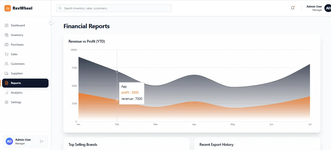Click the Feb label on the x-axis
The image size is (331, 150).
tap(117, 124)
